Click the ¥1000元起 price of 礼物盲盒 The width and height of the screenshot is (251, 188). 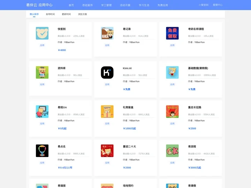(x=129, y=128)
